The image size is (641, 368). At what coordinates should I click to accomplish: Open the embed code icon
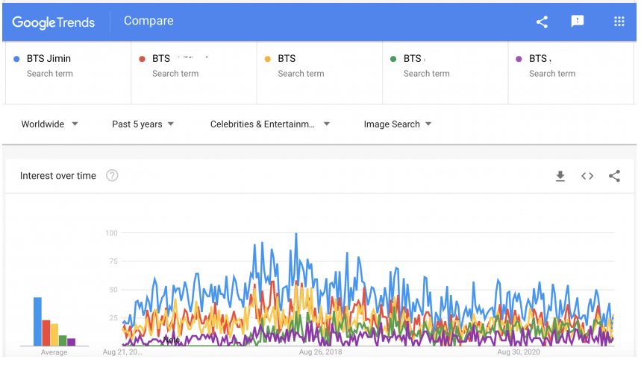click(x=587, y=176)
